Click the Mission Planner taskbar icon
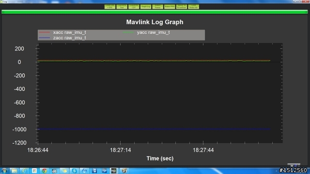Viewport: 310px width, 174px height. 114,171
